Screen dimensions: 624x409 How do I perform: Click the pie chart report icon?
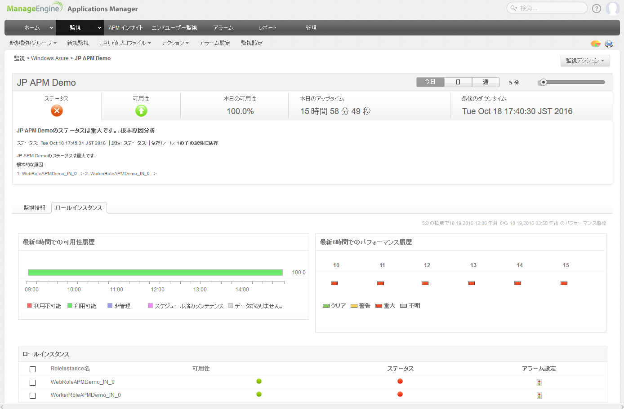click(595, 44)
